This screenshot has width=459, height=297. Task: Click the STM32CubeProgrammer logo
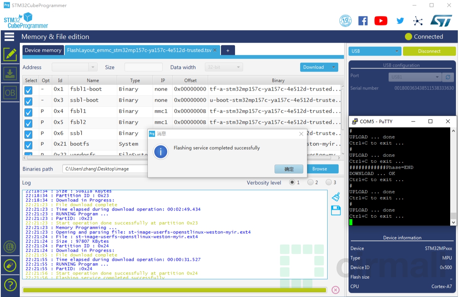(26, 21)
